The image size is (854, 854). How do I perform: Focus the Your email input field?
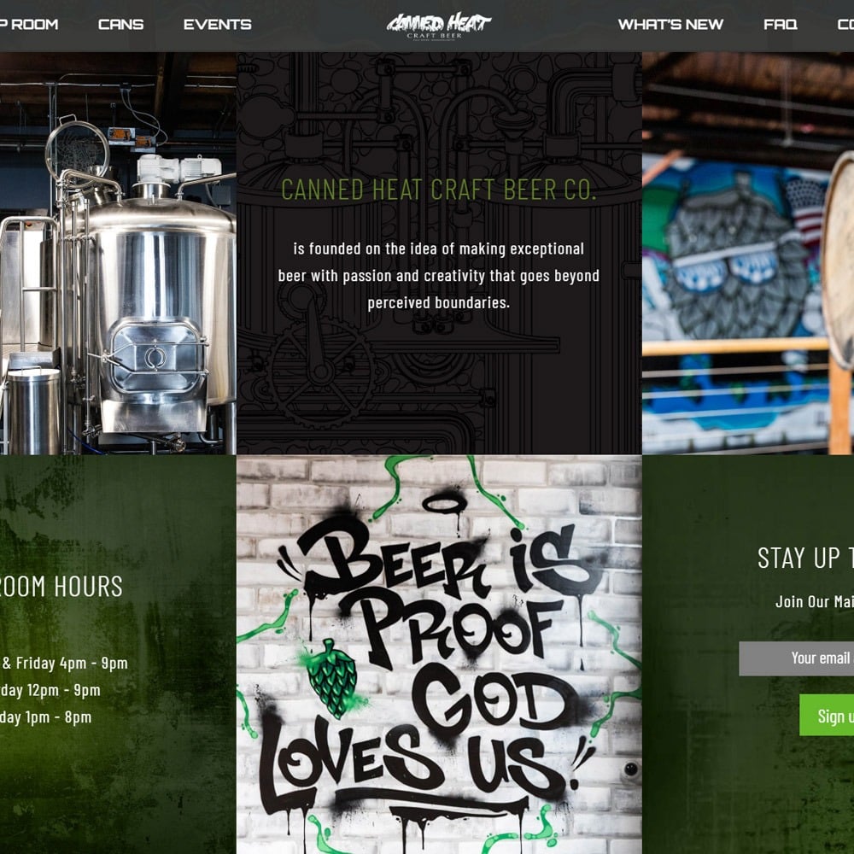(796, 658)
